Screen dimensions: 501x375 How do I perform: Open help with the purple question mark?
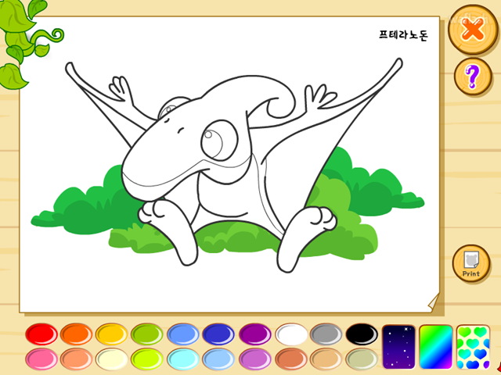473,77
